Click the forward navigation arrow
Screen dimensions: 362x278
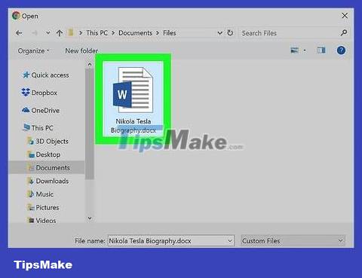click(35, 33)
